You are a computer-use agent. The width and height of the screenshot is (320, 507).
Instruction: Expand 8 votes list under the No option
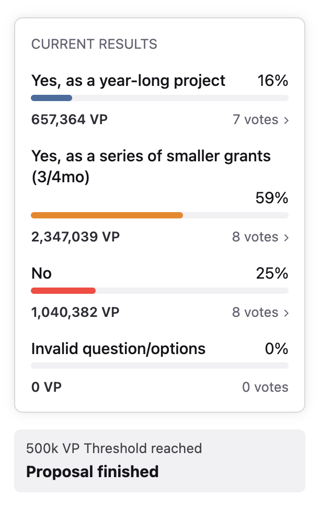point(260,313)
